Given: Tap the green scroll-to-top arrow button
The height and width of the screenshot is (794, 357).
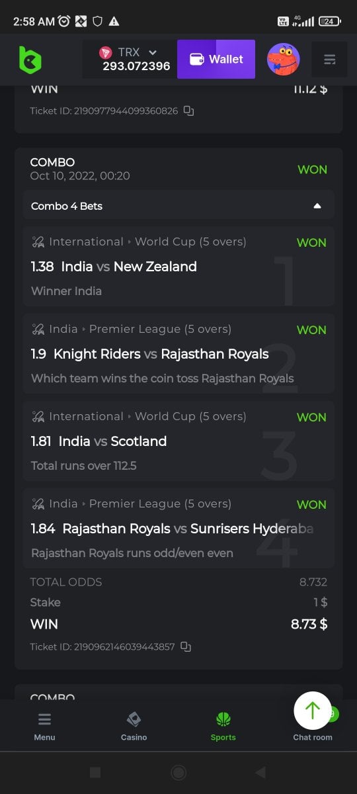Looking at the screenshot, I should click(313, 711).
